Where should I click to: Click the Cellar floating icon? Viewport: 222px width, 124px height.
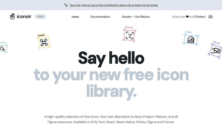pos(191,40)
